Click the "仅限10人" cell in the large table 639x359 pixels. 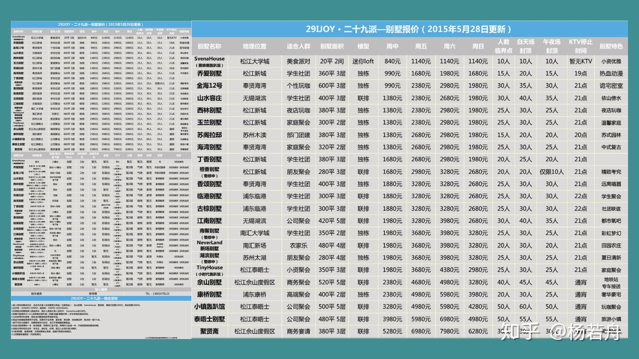coord(551,172)
